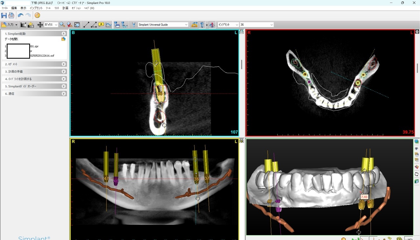Open the 編集 menu
Viewport: 420px width, 240px height.
[14, 8]
